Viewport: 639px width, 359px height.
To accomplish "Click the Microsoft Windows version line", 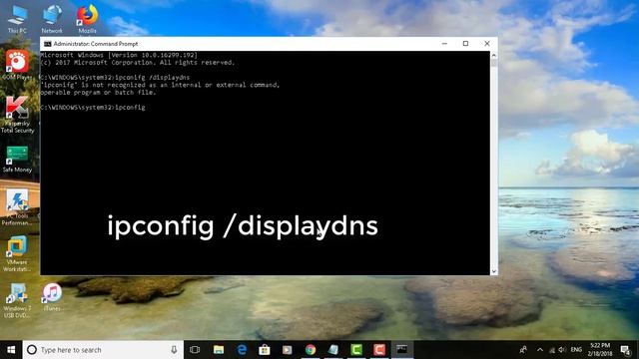I will (x=119, y=55).
